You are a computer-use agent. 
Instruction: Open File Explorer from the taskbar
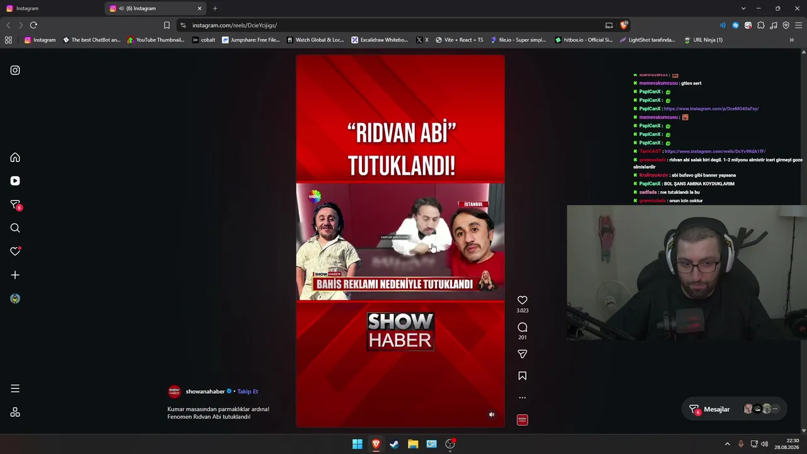coord(413,444)
